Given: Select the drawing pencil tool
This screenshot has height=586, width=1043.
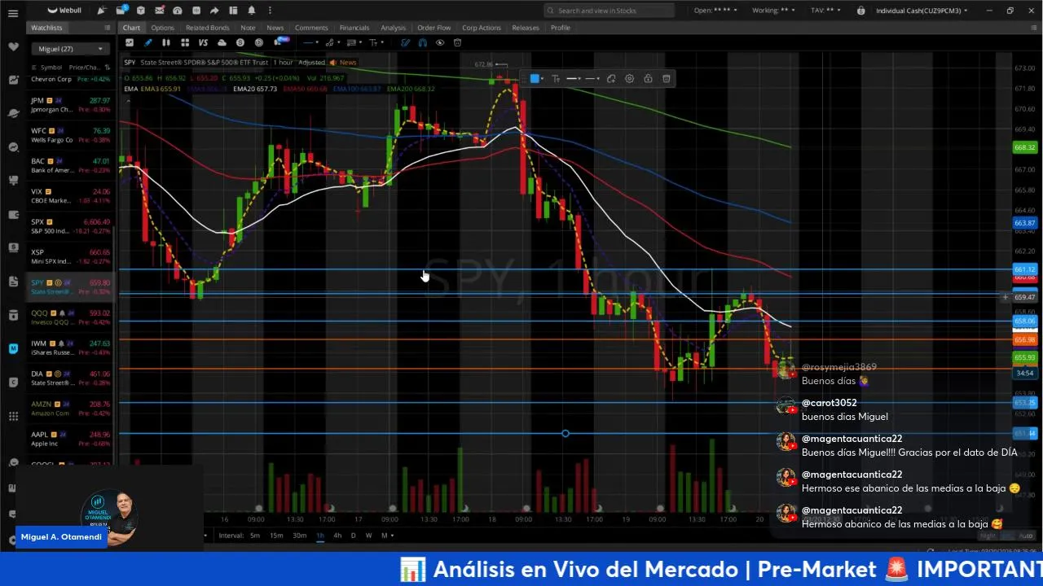Looking at the screenshot, I should pos(147,42).
